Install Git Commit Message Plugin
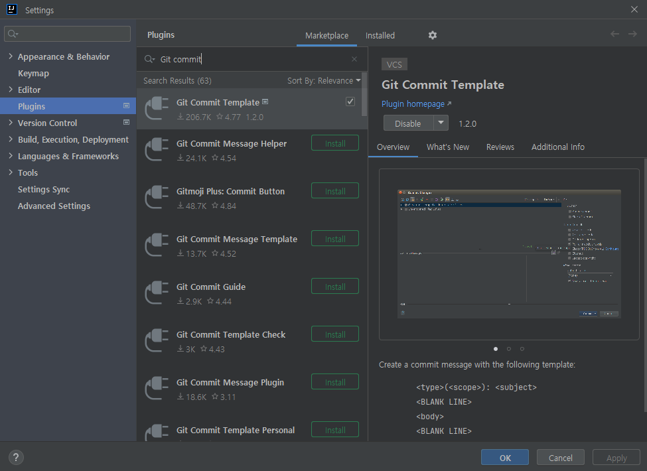 [x=335, y=382]
